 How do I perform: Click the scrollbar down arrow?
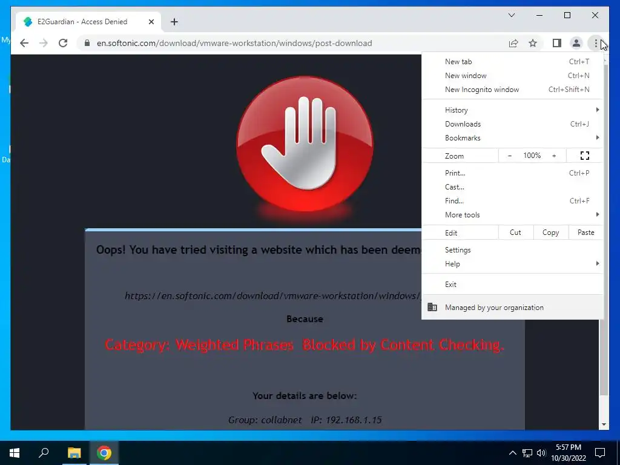coord(604,424)
